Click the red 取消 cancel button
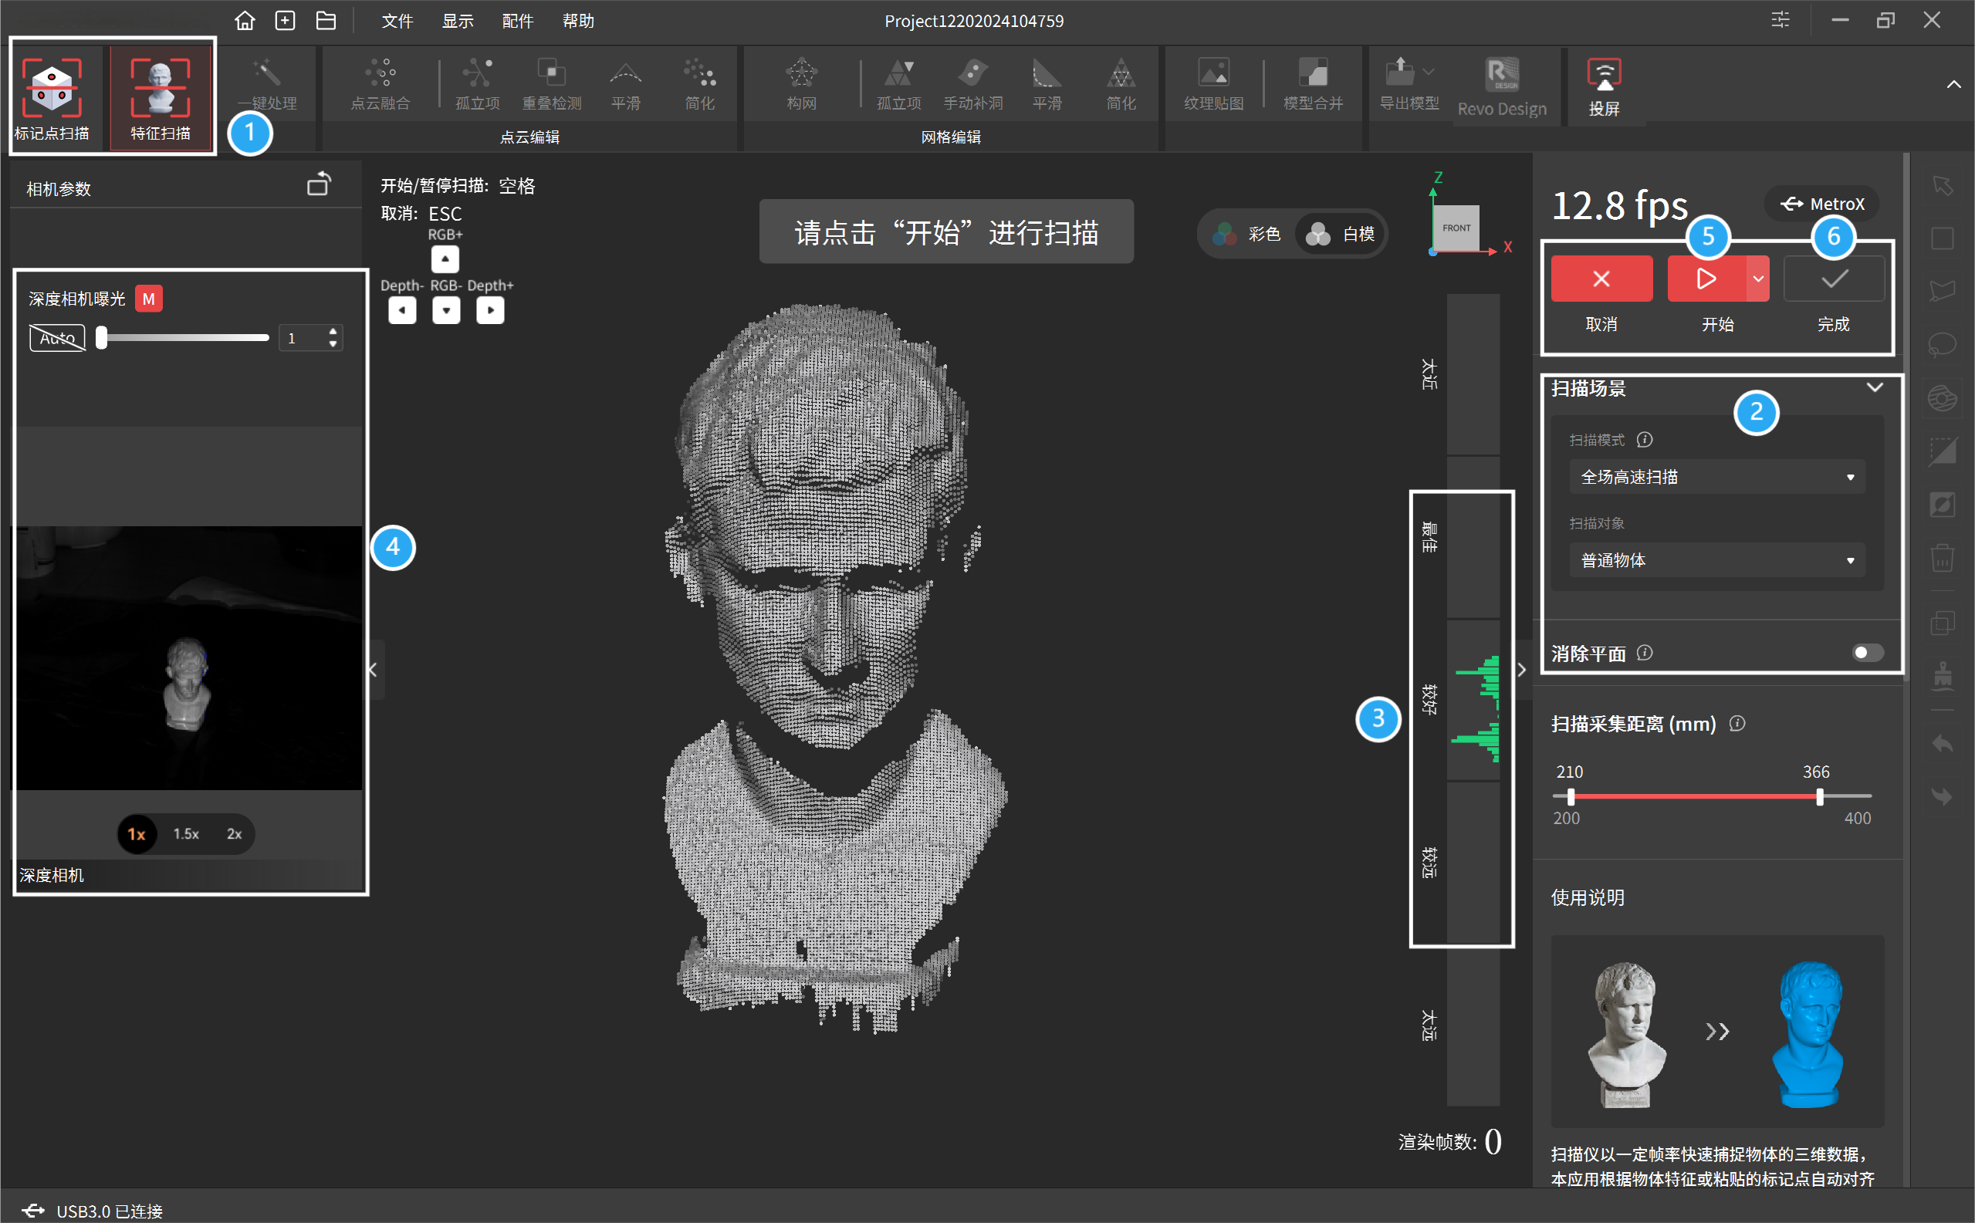This screenshot has height=1223, width=1975. pos(1601,279)
